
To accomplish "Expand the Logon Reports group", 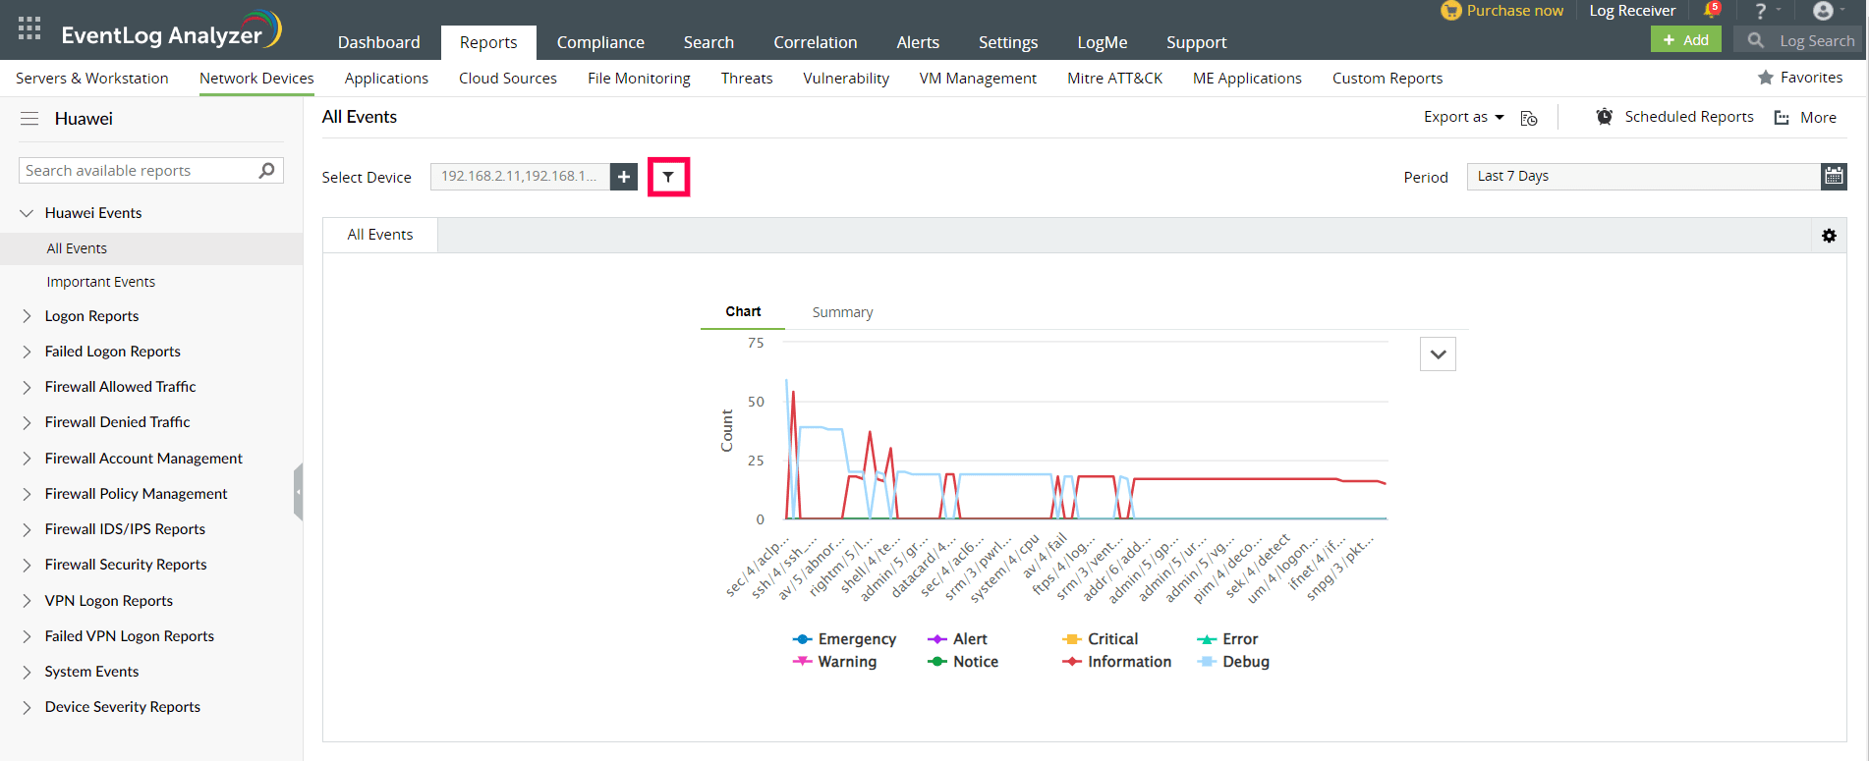I will (x=27, y=316).
